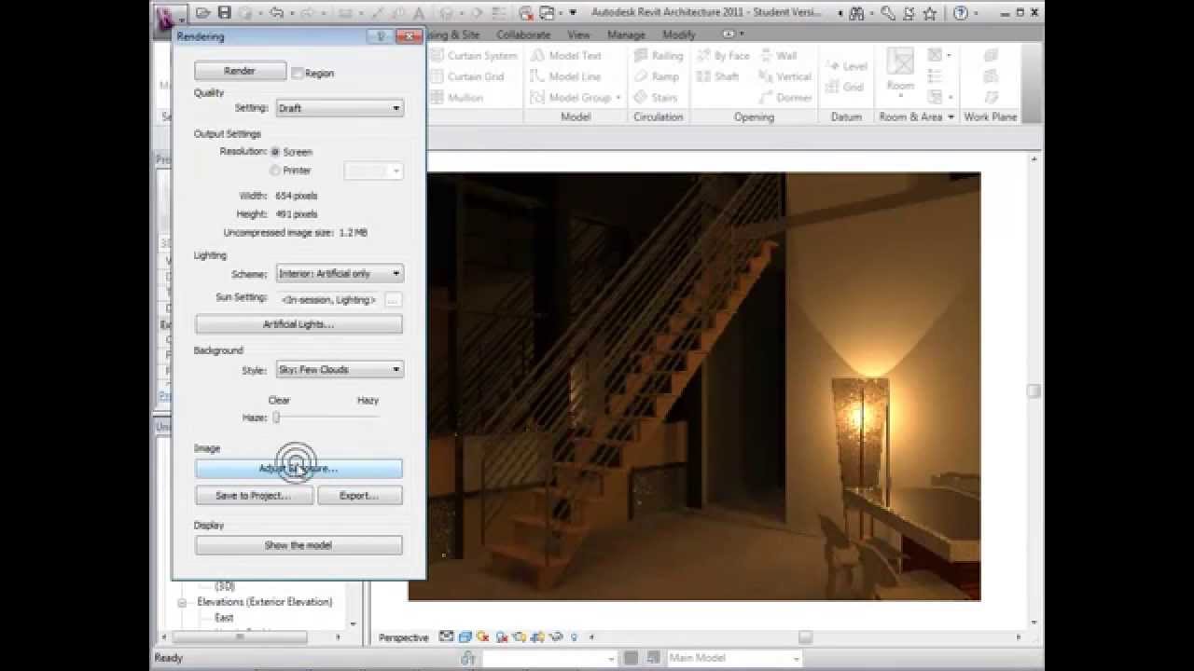This screenshot has width=1194, height=671.
Task: Click the Save to Project button
Action: [253, 496]
